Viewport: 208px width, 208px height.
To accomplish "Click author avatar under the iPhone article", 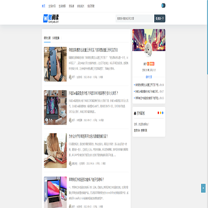I will pos(70,77).
